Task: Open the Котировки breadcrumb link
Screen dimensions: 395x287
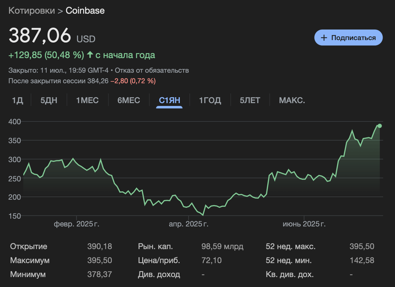Action: point(31,11)
